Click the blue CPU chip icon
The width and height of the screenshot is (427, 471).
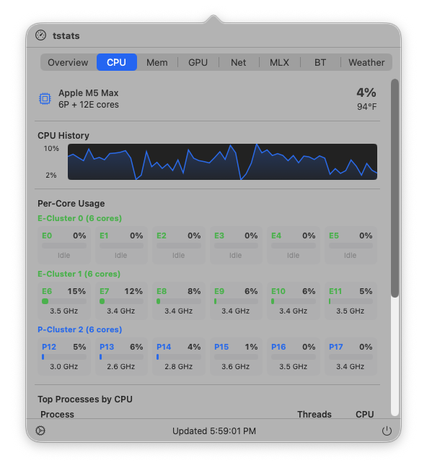[45, 99]
